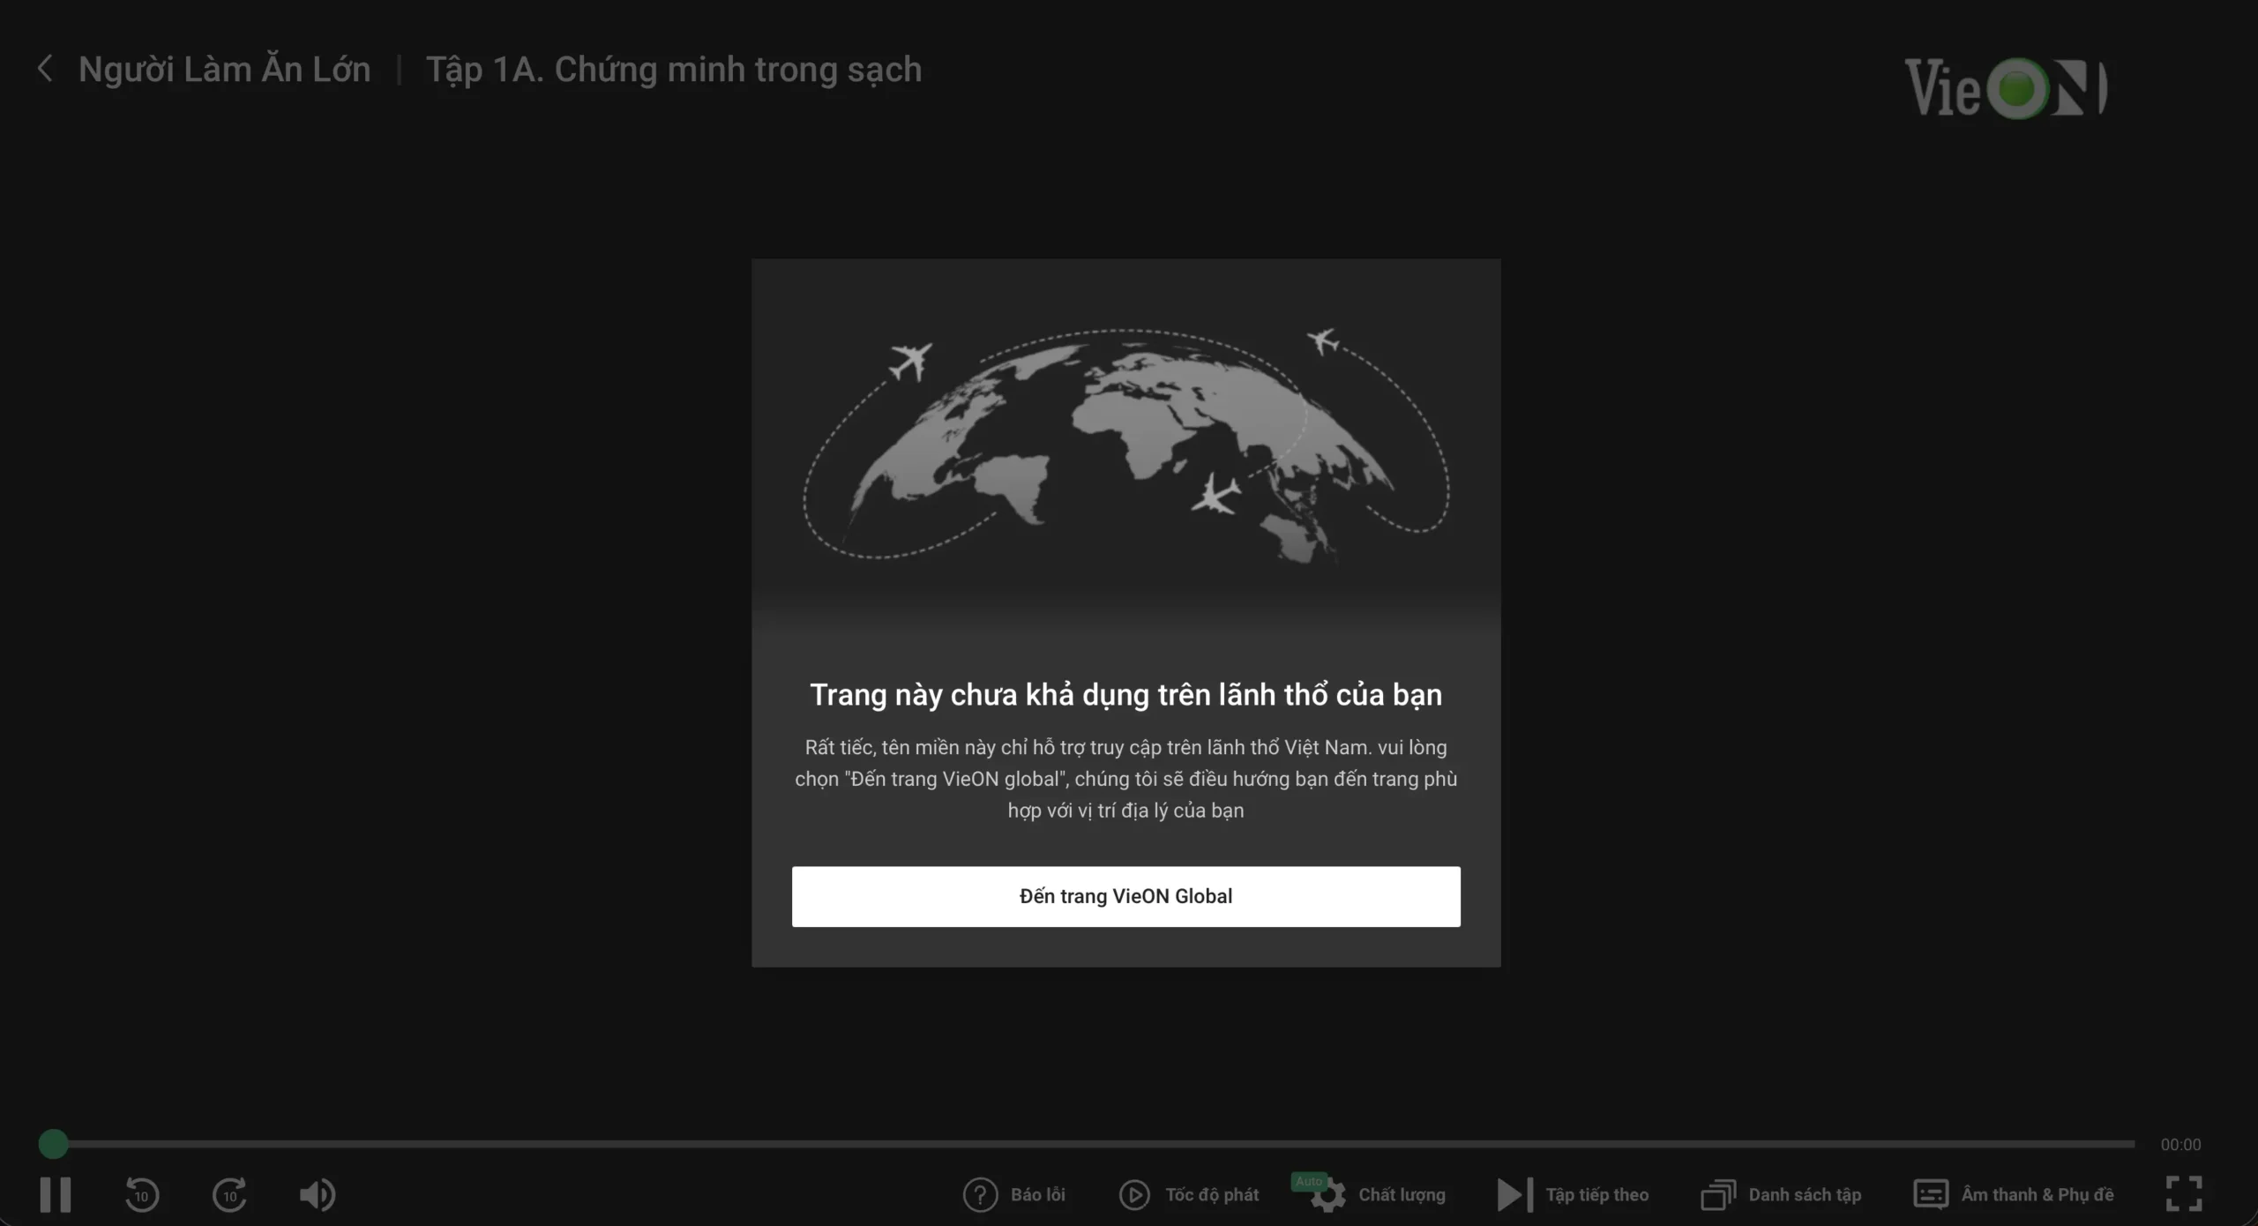Rewind the video 10 seconds
Viewport: 2258px width, 1226px height.
[x=142, y=1194]
